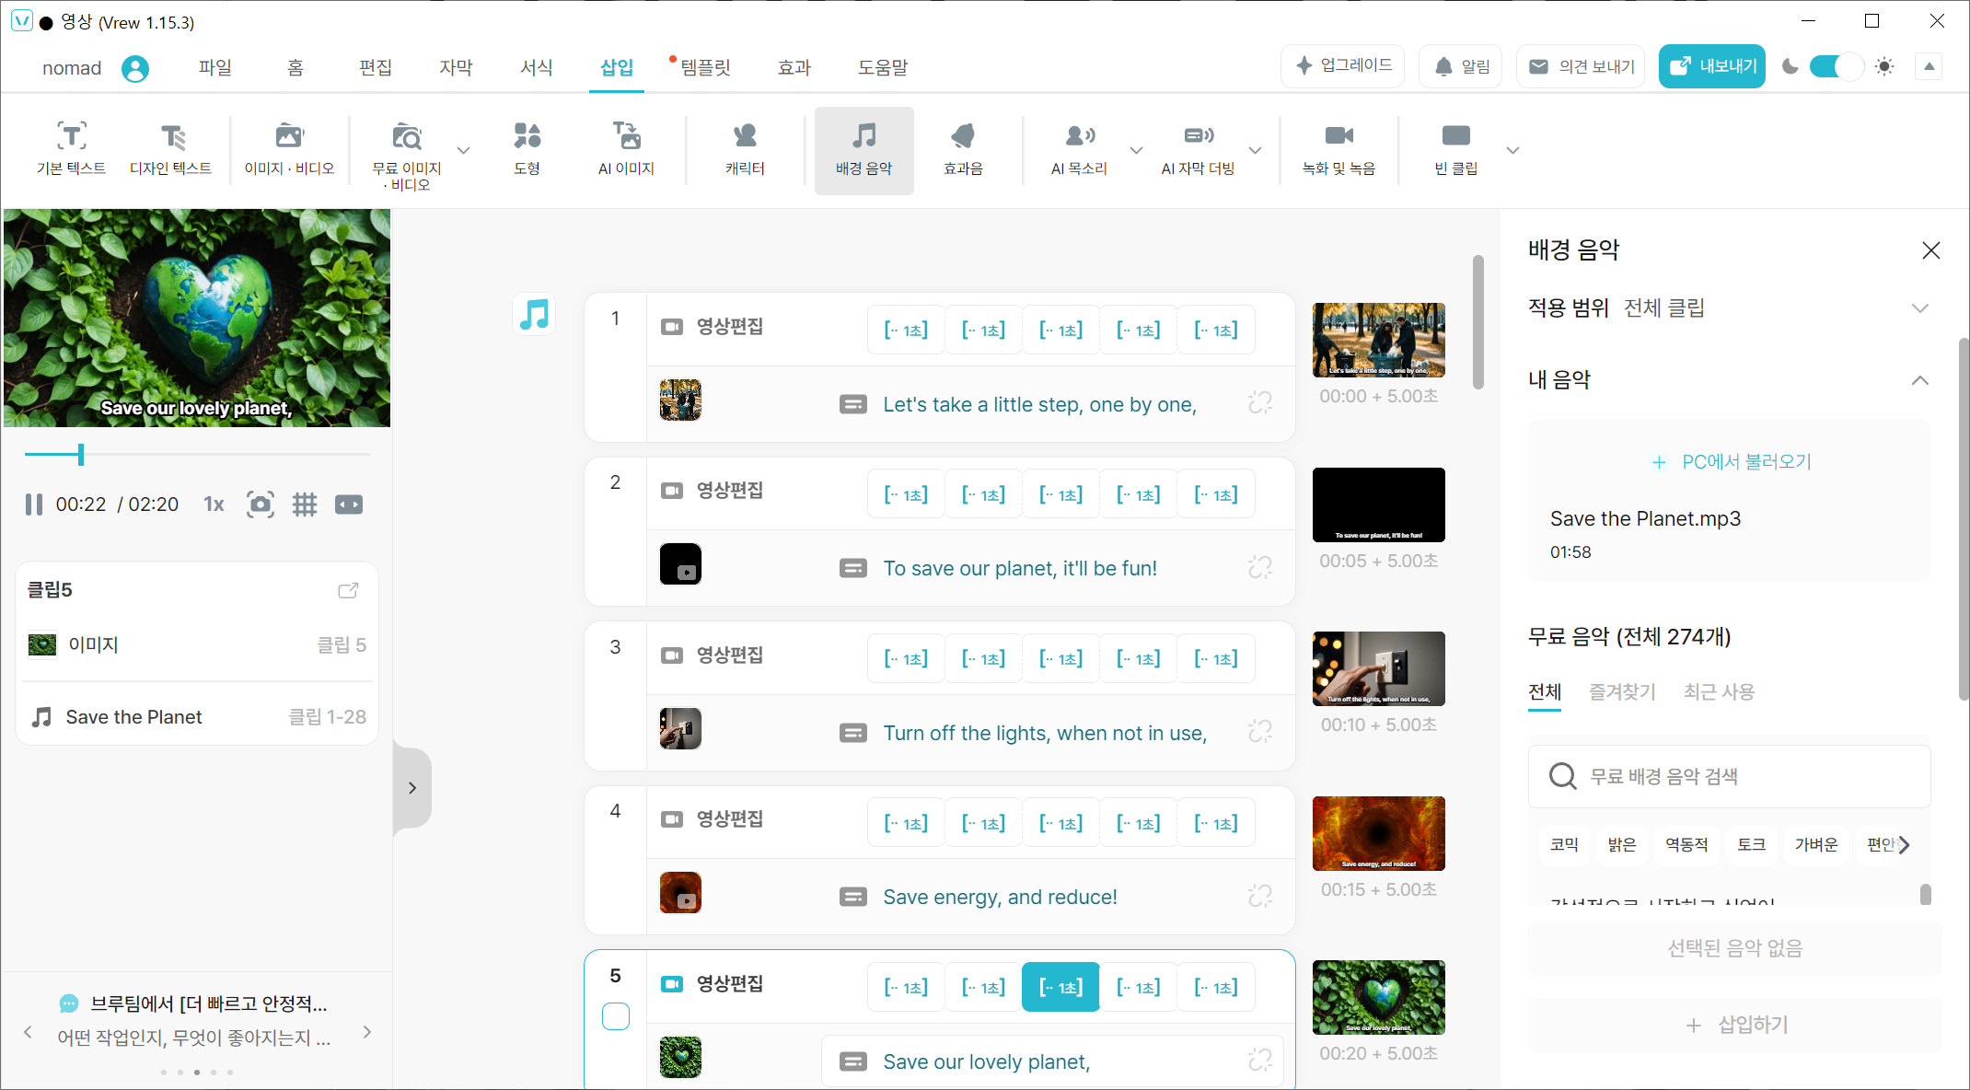Show the grid overlay on preview

[x=305, y=504]
